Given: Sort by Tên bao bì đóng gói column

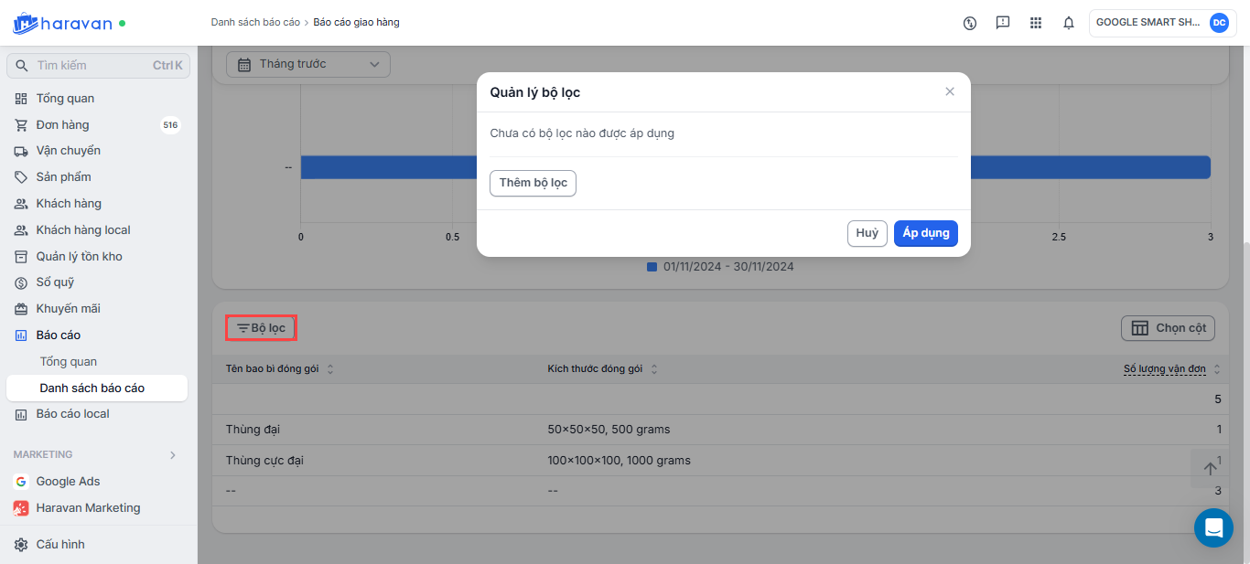Looking at the screenshot, I should 330,369.
